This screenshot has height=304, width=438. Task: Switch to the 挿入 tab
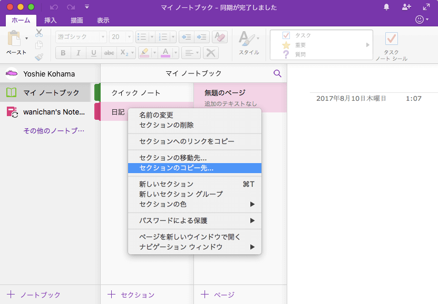click(x=50, y=20)
